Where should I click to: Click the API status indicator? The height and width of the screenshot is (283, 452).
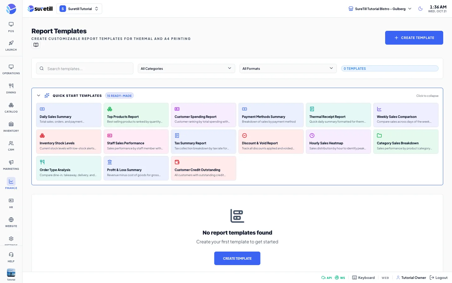point(326,278)
